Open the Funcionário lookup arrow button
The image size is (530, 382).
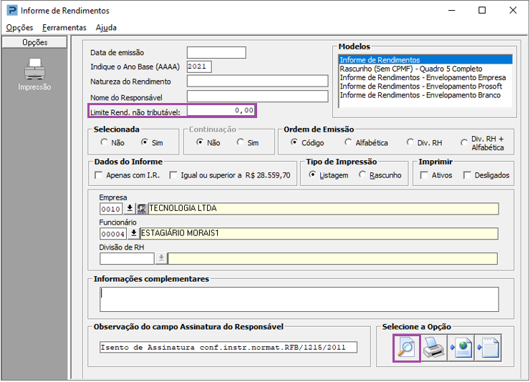134,233
